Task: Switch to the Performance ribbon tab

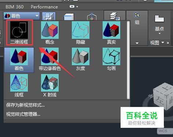Action: 44,7
